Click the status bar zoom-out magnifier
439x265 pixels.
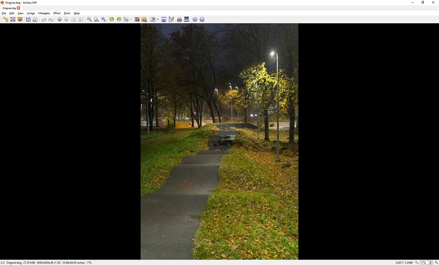417,262
